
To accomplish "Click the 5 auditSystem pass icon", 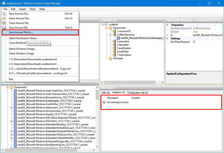I will pos(114,48).
